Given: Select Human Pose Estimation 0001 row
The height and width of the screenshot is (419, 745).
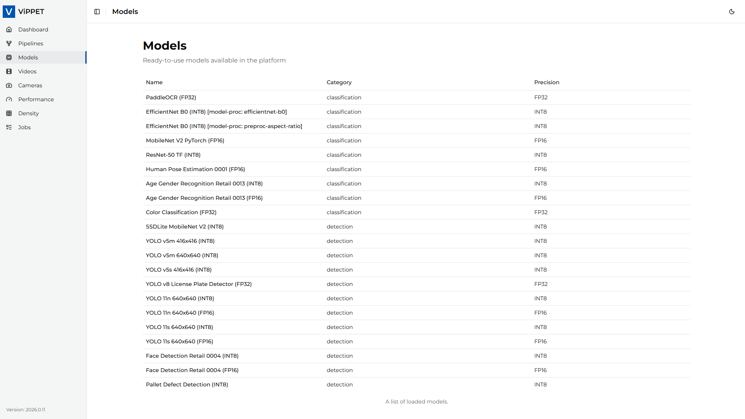Looking at the screenshot, I should (x=417, y=169).
